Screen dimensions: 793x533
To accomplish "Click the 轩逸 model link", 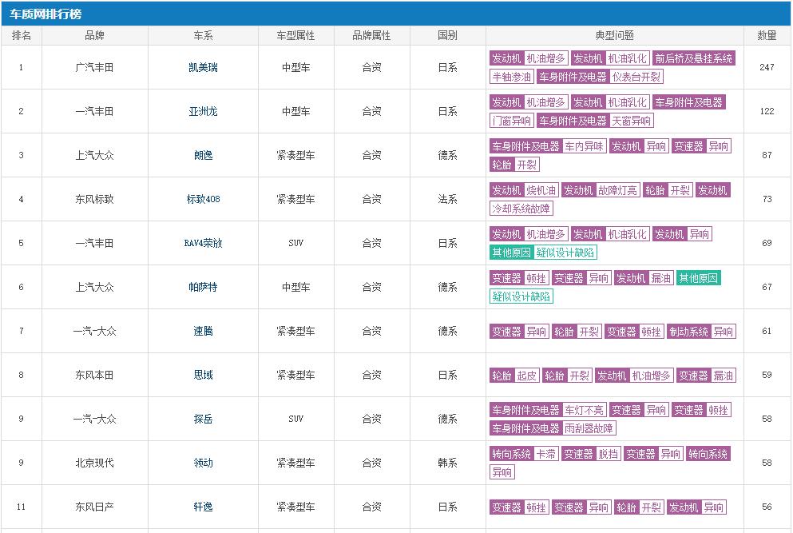I will click(x=203, y=507).
